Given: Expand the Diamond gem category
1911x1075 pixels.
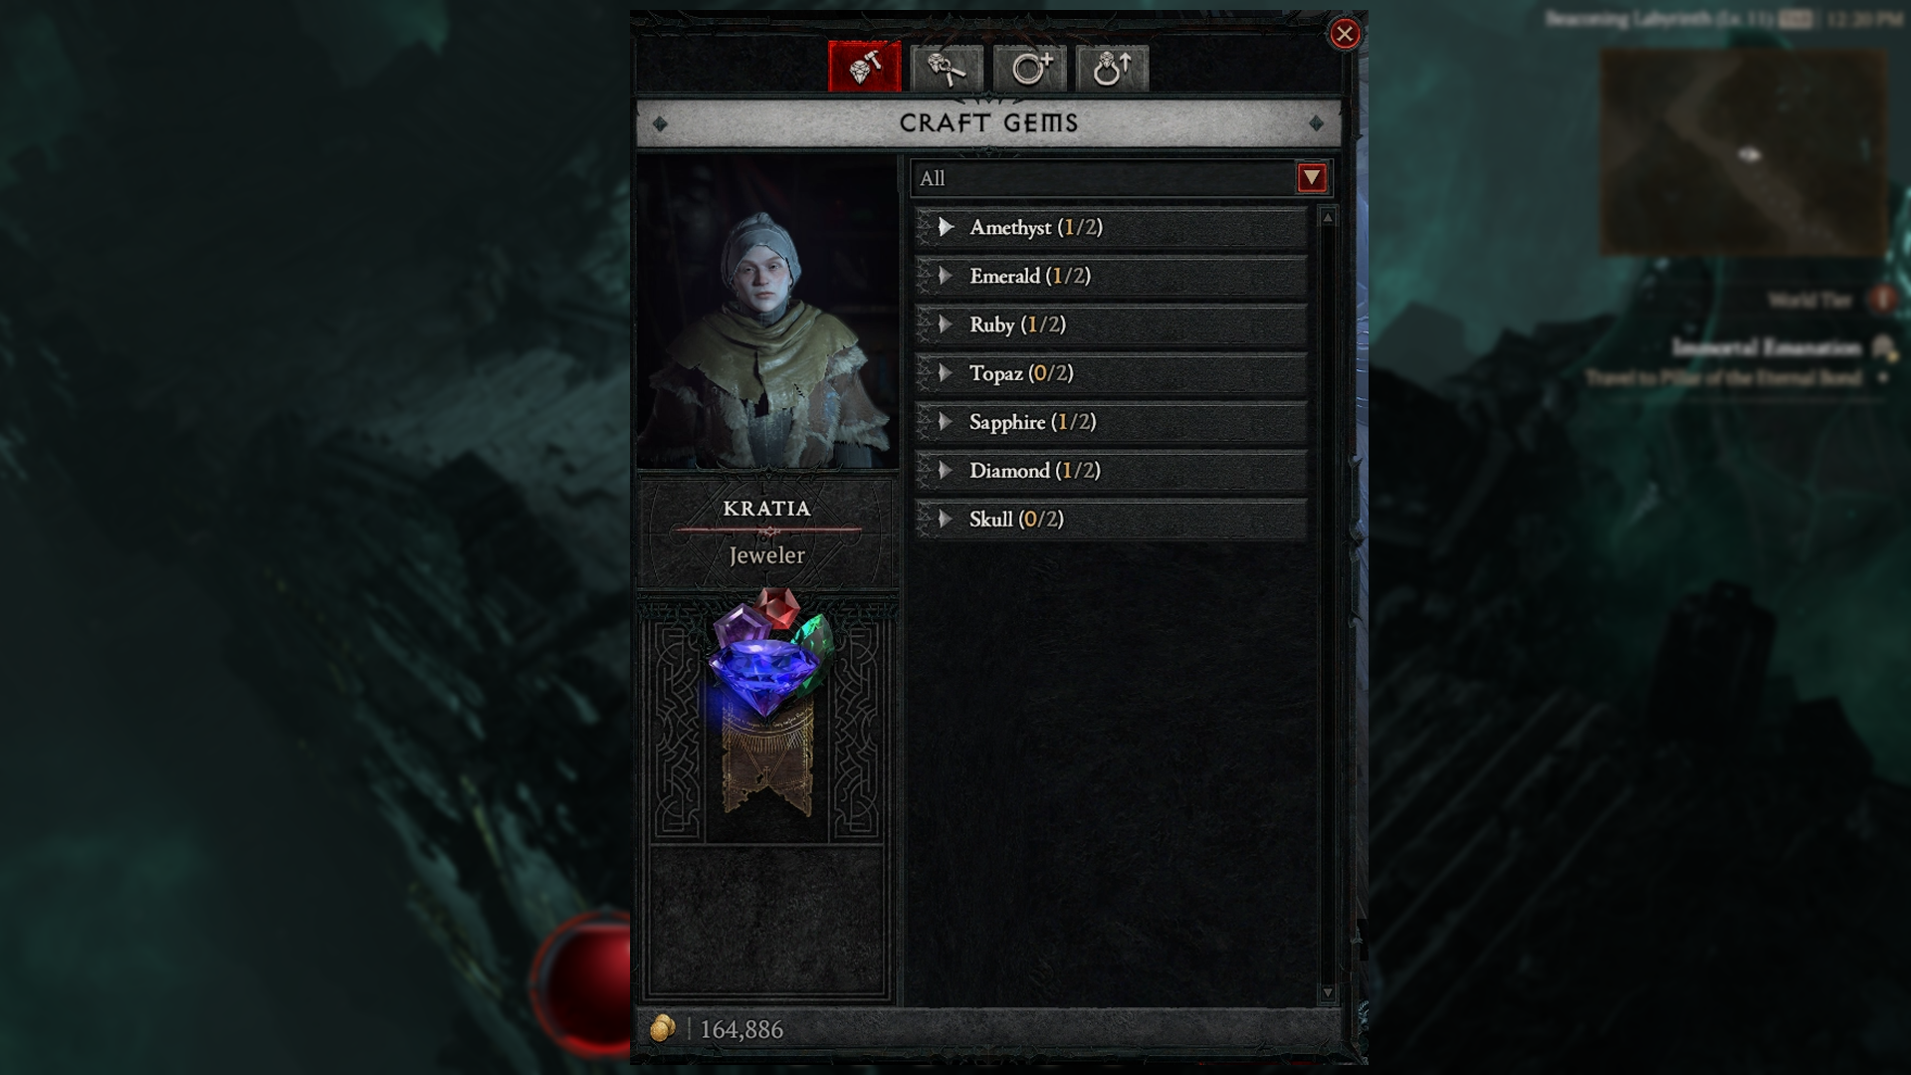Looking at the screenshot, I should (1112, 471).
